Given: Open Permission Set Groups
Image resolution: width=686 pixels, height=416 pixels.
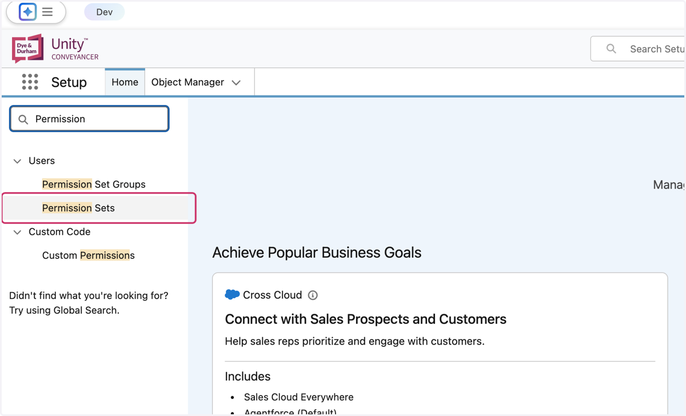Looking at the screenshot, I should pos(94,184).
